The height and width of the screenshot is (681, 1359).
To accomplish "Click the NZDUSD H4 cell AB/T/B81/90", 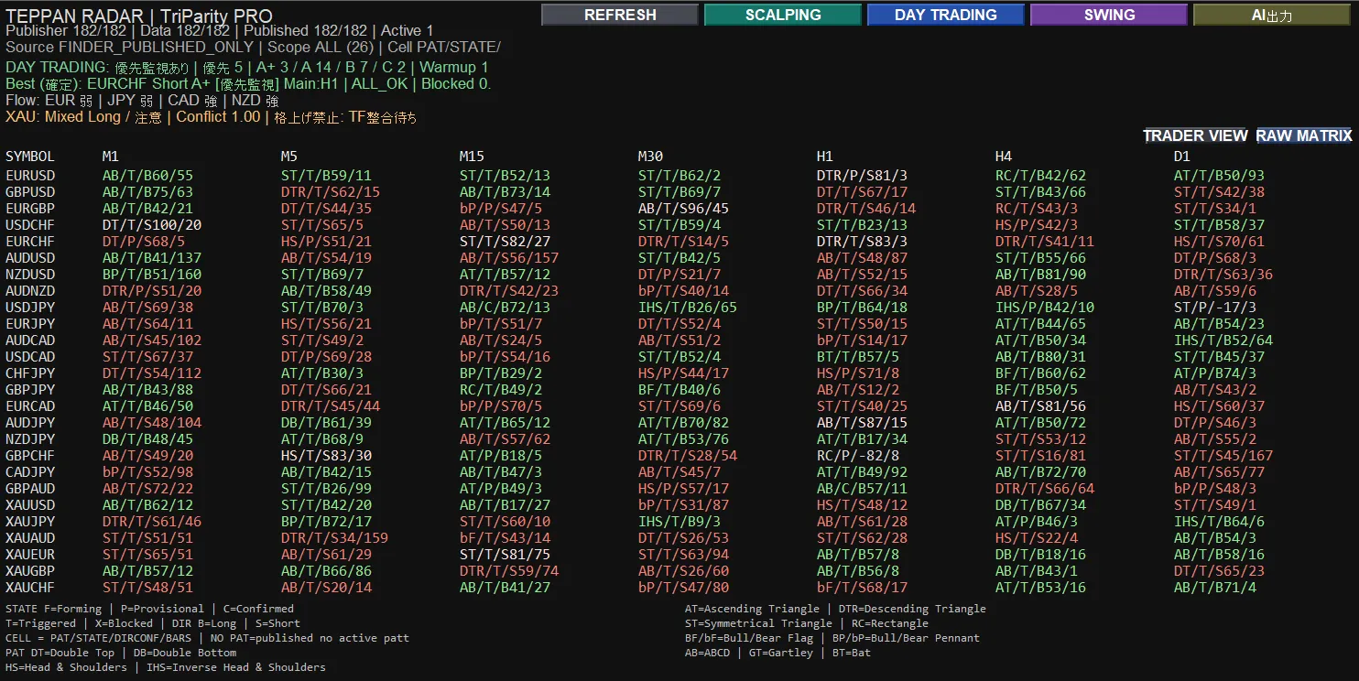I will pos(1040,275).
